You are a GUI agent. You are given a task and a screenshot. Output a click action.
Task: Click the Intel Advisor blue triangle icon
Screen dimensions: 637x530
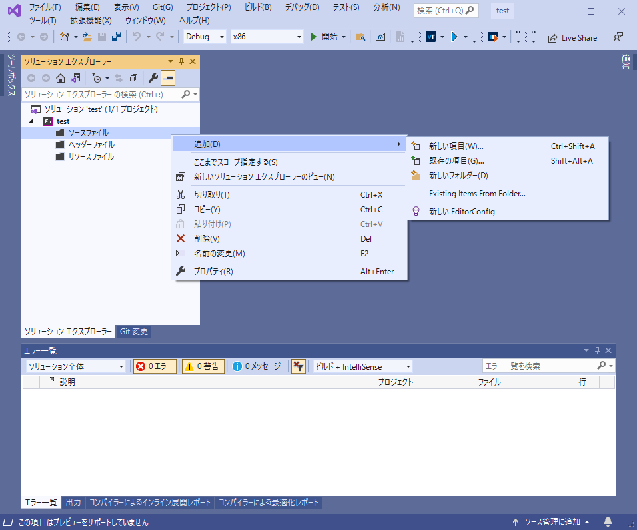pos(454,37)
